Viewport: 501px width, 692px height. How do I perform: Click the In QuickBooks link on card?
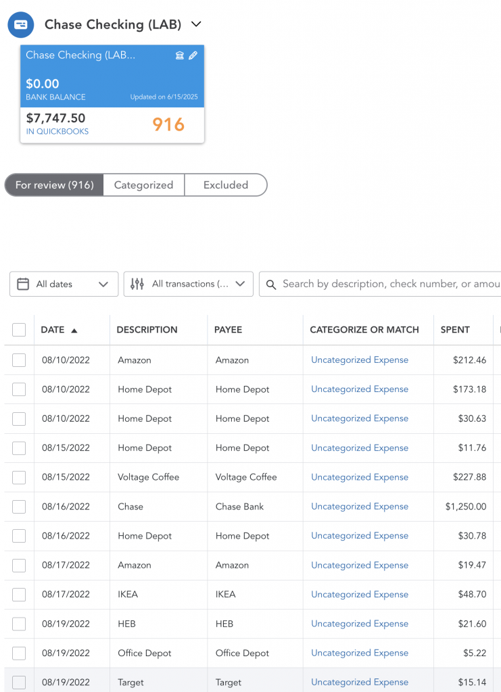[x=57, y=132]
